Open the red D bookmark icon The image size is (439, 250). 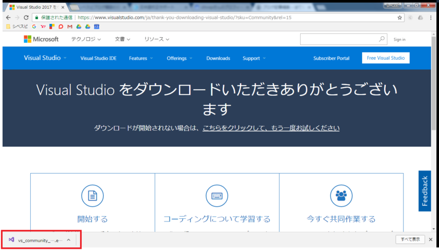tap(61, 26)
